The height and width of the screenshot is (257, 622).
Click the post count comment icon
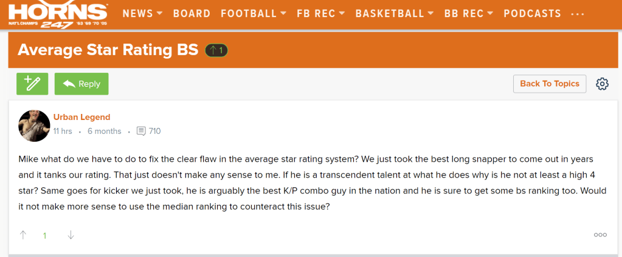pyautogui.click(x=142, y=131)
